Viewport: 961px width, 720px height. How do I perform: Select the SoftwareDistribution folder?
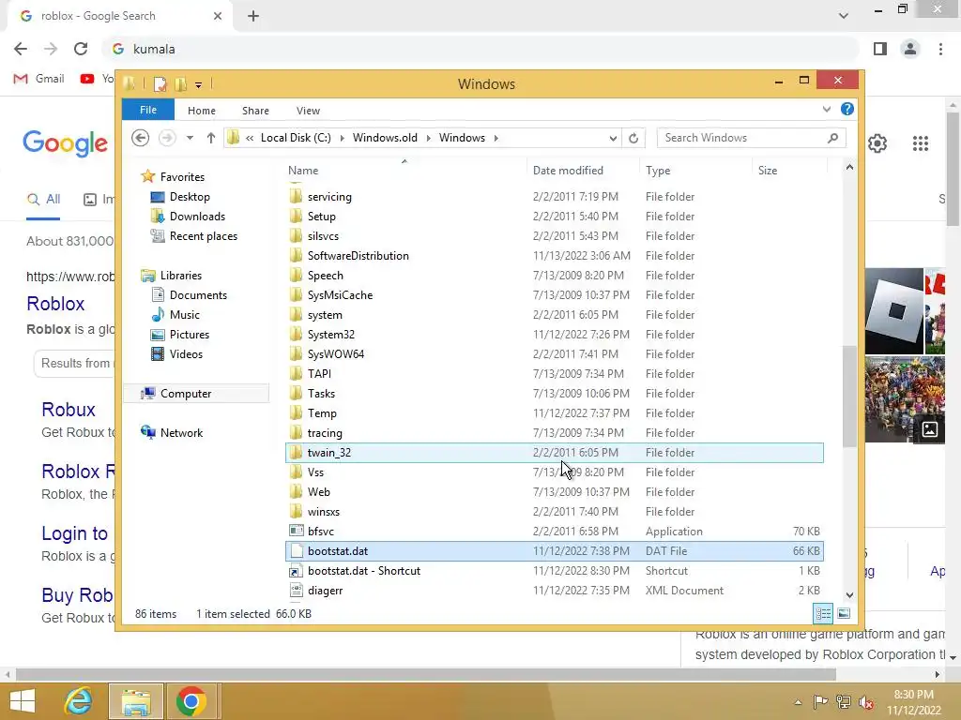tap(554, 256)
